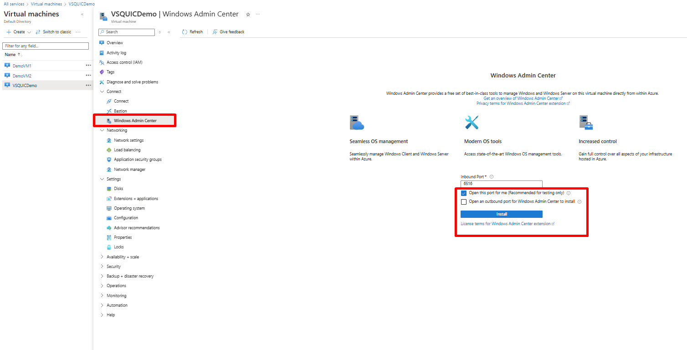Open the ellipsis menu beside DemoVM1
687x350 pixels.
[88, 66]
